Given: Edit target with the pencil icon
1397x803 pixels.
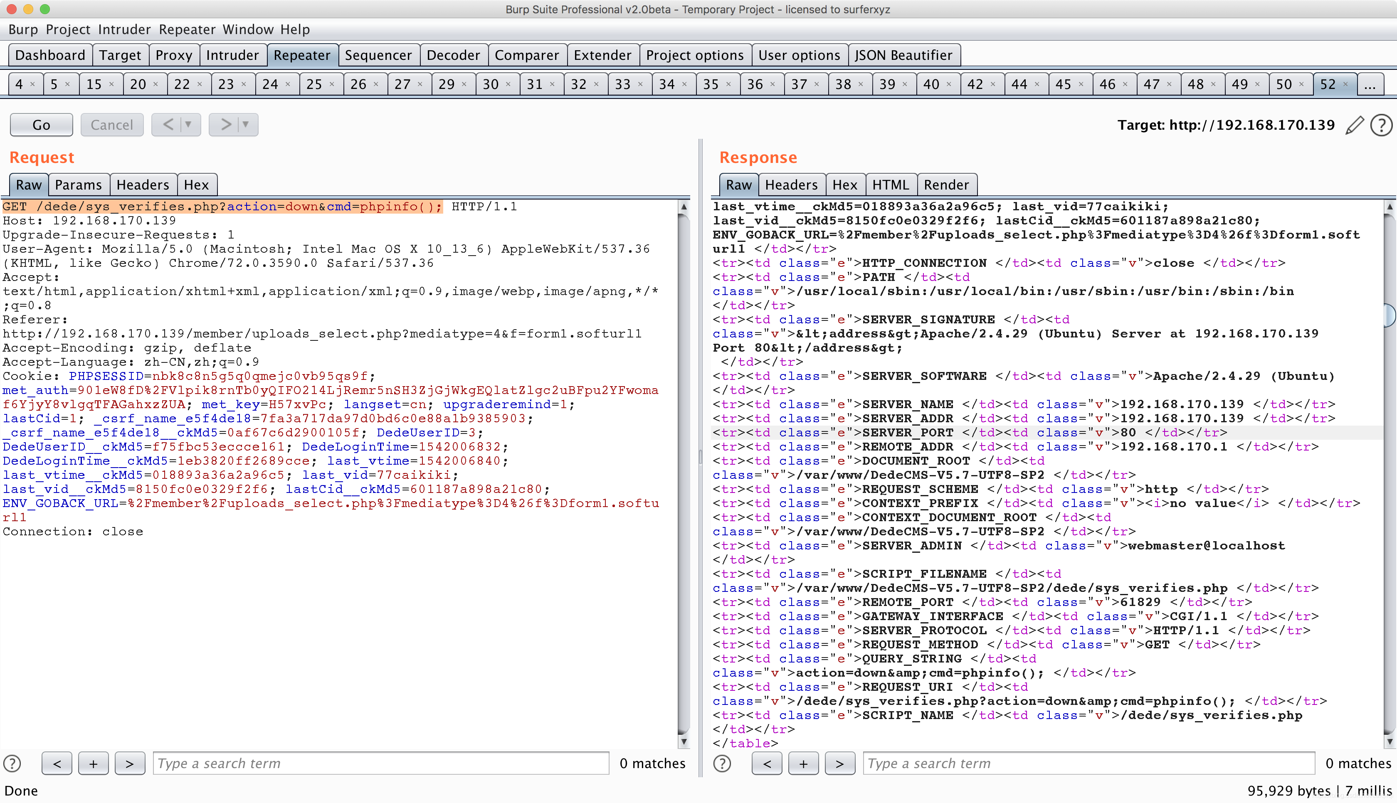Looking at the screenshot, I should click(x=1355, y=125).
